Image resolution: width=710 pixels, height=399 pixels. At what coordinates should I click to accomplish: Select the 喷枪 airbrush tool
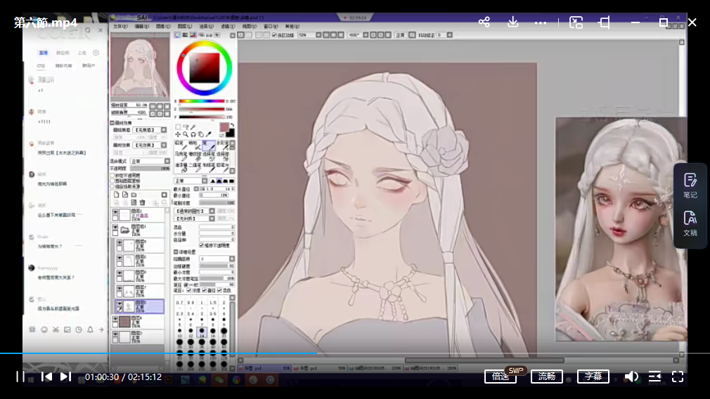(195, 145)
